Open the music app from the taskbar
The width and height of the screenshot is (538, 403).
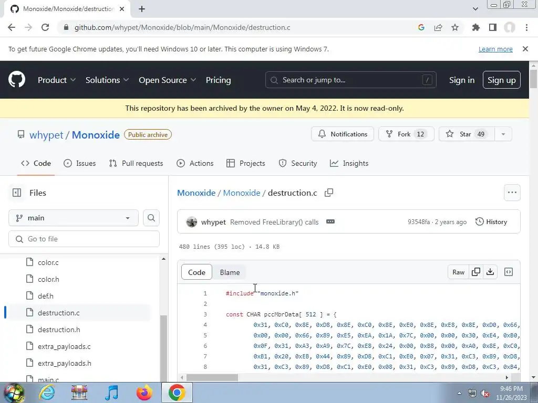[x=111, y=393]
